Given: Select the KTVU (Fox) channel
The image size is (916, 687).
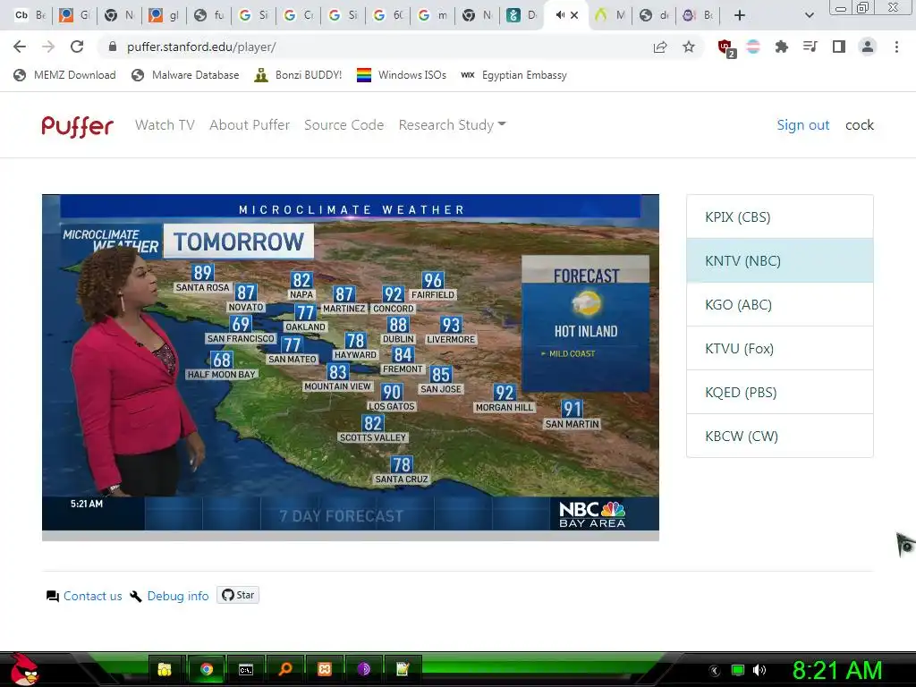Looking at the screenshot, I should 780,348.
